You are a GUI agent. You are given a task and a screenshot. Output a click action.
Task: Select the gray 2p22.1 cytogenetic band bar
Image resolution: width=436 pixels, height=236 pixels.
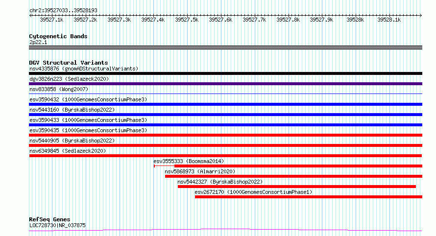click(x=225, y=47)
